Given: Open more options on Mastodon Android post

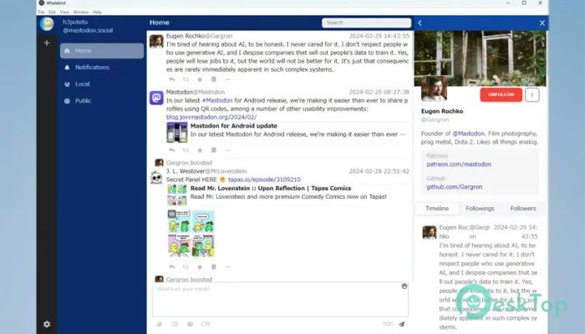Looking at the screenshot, I should coord(227,150).
